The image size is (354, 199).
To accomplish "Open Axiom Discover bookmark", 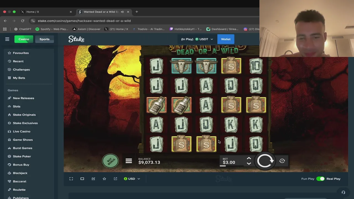I will click(x=86, y=29).
